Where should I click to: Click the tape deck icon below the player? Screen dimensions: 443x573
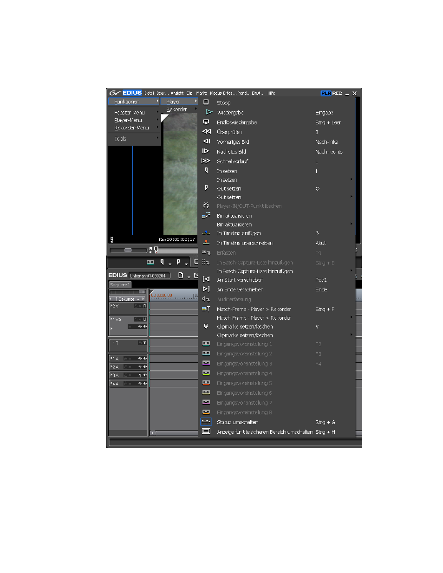coord(150,262)
